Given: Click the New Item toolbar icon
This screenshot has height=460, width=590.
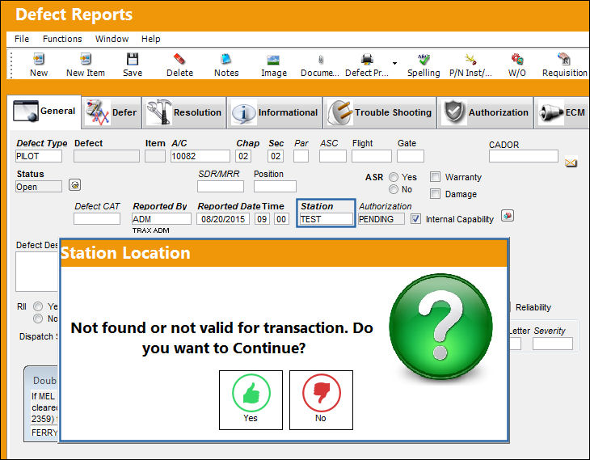Looking at the screenshot, I should tap(86, 59).
